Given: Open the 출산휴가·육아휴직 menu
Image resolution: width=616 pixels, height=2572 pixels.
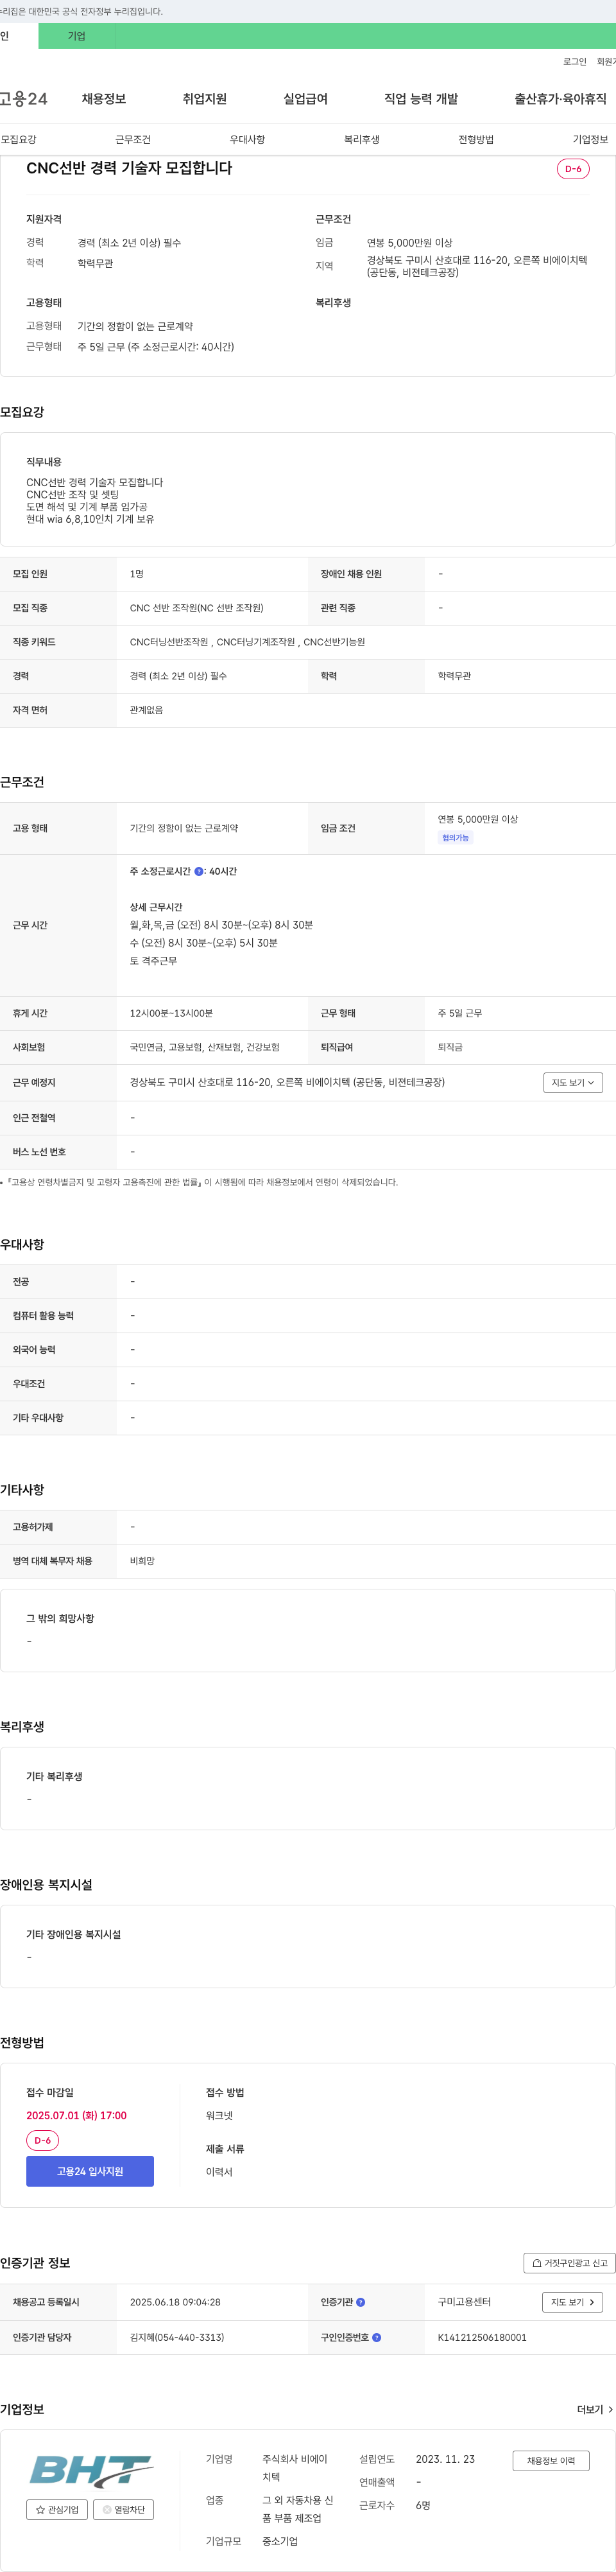Looking at the screenshot, I should click(560, 99).
